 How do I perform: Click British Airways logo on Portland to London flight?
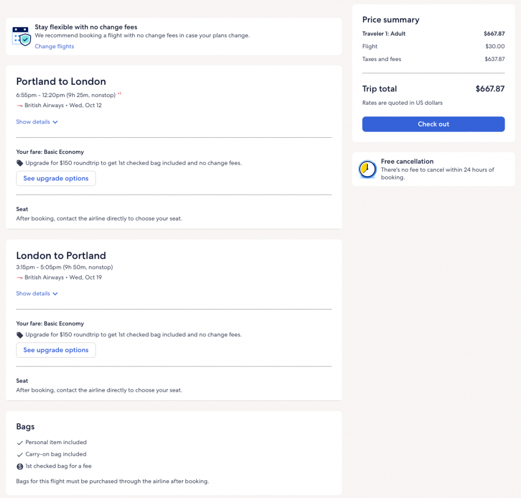pos(20,106)
